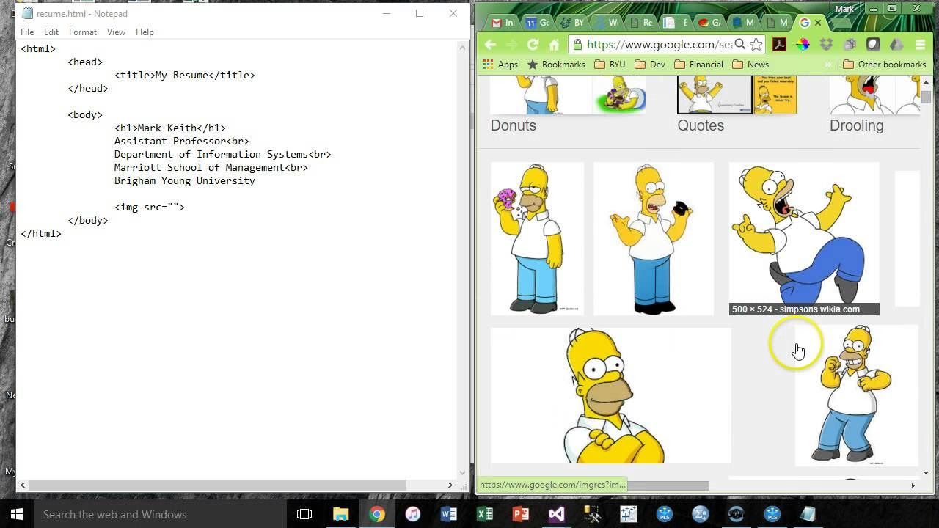Open the color wheel extension
The width and height of the screenshot is (939, 528).
(x=803, y=45)
